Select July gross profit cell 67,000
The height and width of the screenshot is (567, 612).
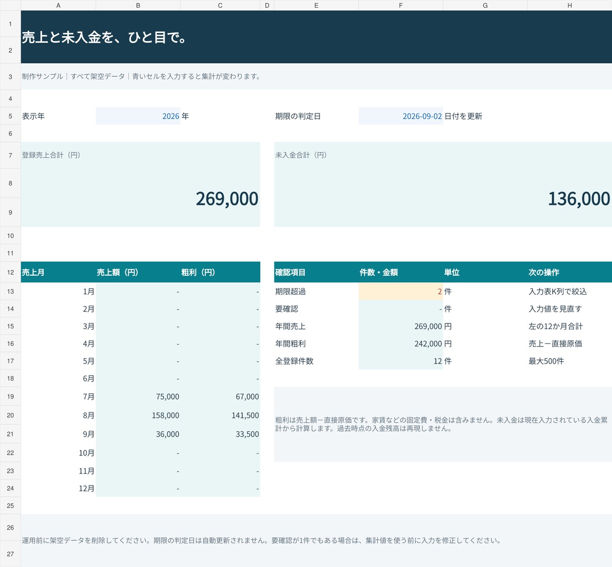coord(220,397)
